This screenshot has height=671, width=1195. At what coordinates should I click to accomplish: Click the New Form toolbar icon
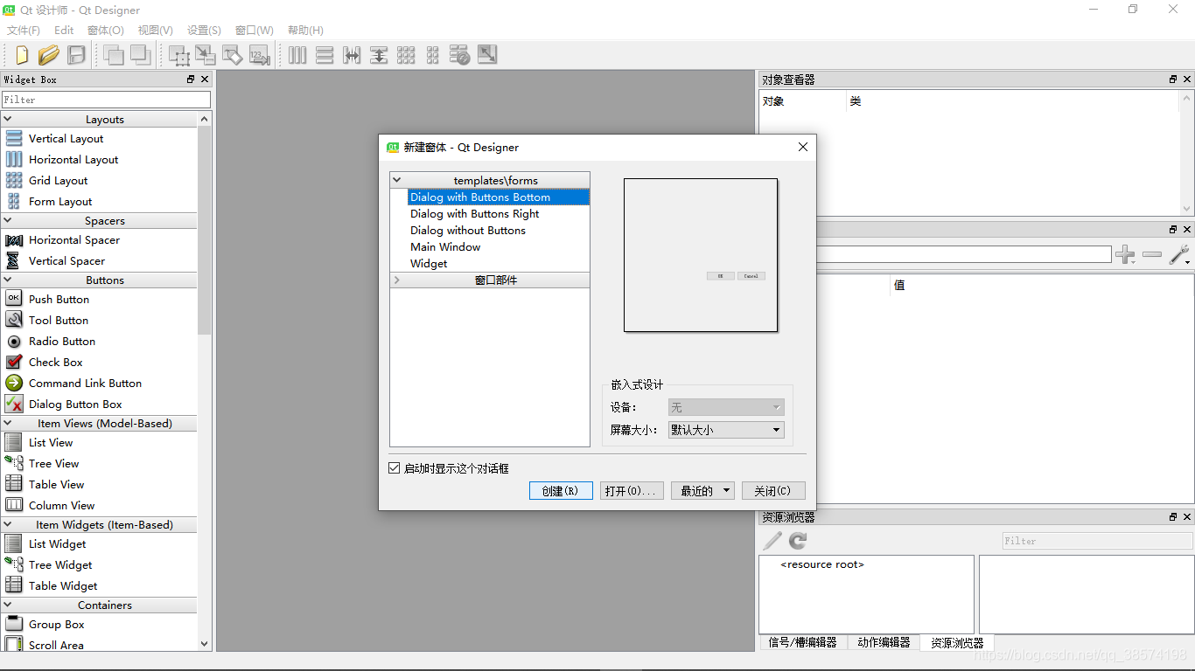tap(21, 55)
